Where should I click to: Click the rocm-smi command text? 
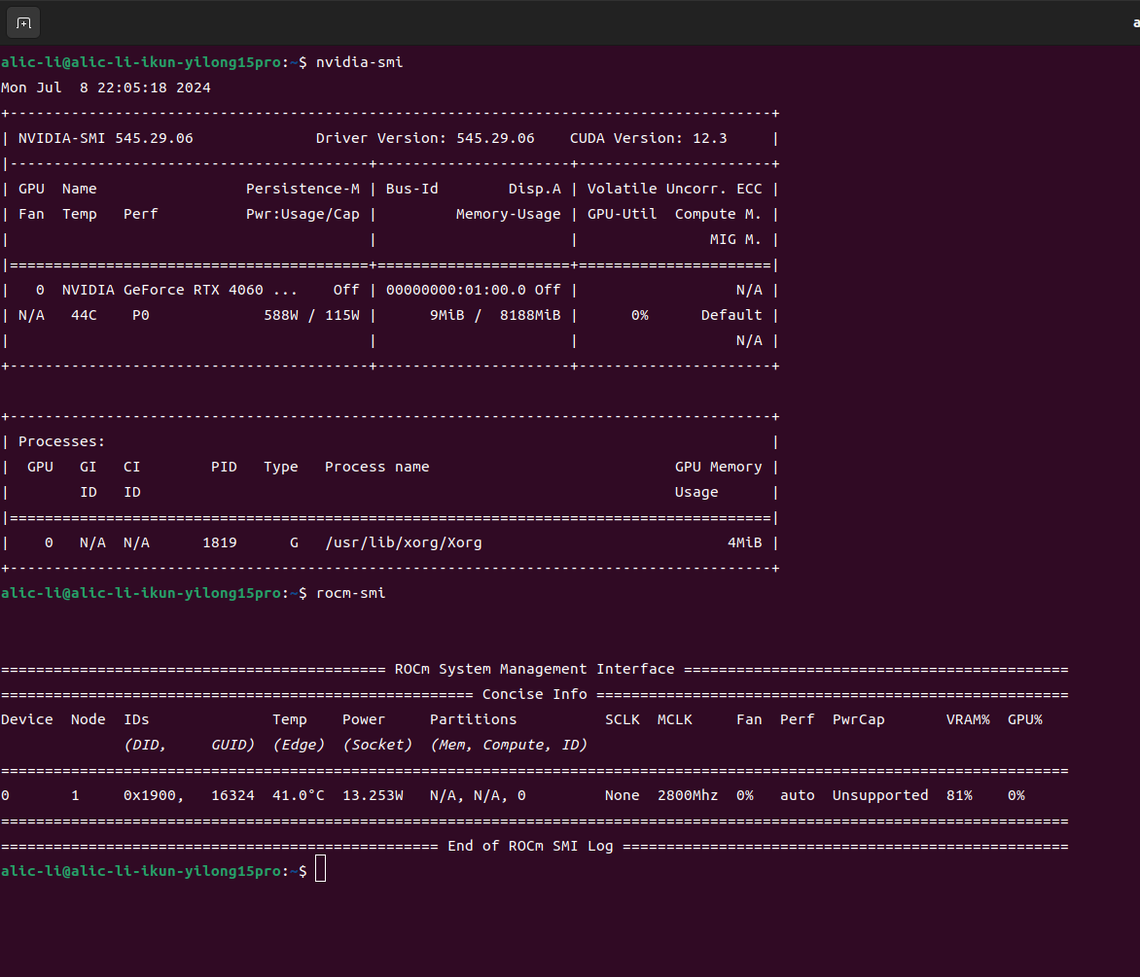point(350,593)
